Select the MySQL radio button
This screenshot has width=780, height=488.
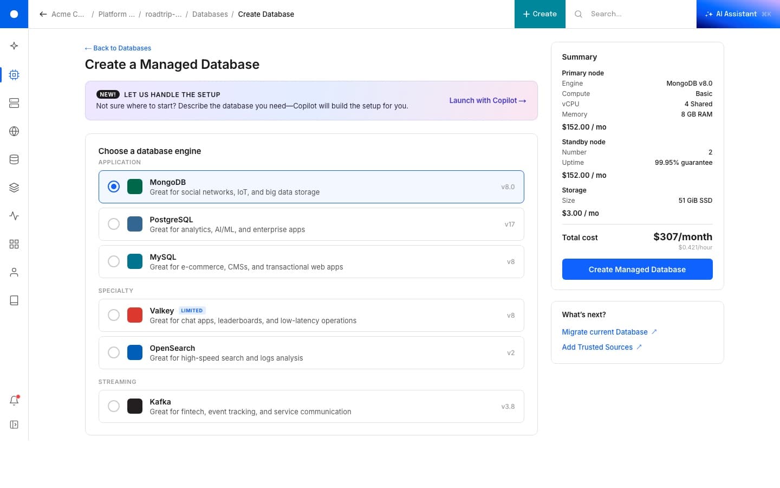coord(114,261)
